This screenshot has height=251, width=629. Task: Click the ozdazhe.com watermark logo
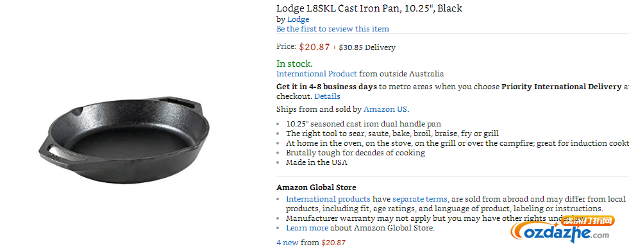(x=562, y=230)
